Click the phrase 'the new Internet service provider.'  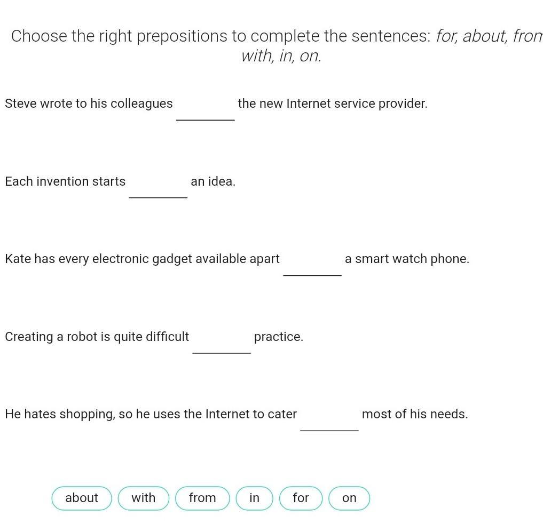point(333,104)
